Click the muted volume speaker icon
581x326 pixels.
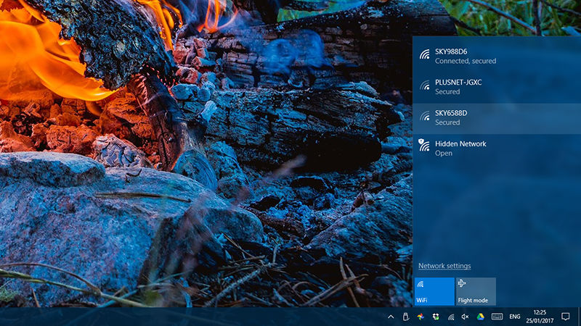[466, 317]
